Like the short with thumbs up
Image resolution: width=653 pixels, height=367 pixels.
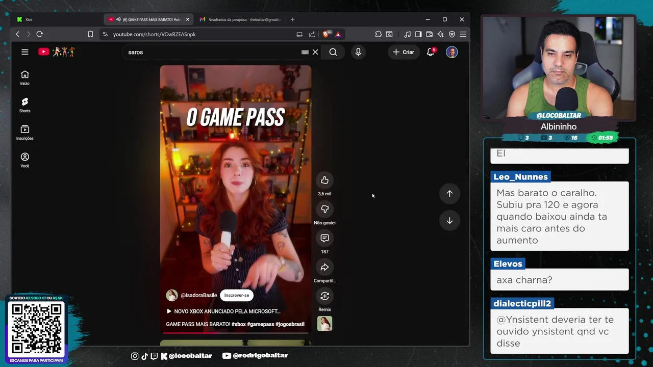[324, 180]
